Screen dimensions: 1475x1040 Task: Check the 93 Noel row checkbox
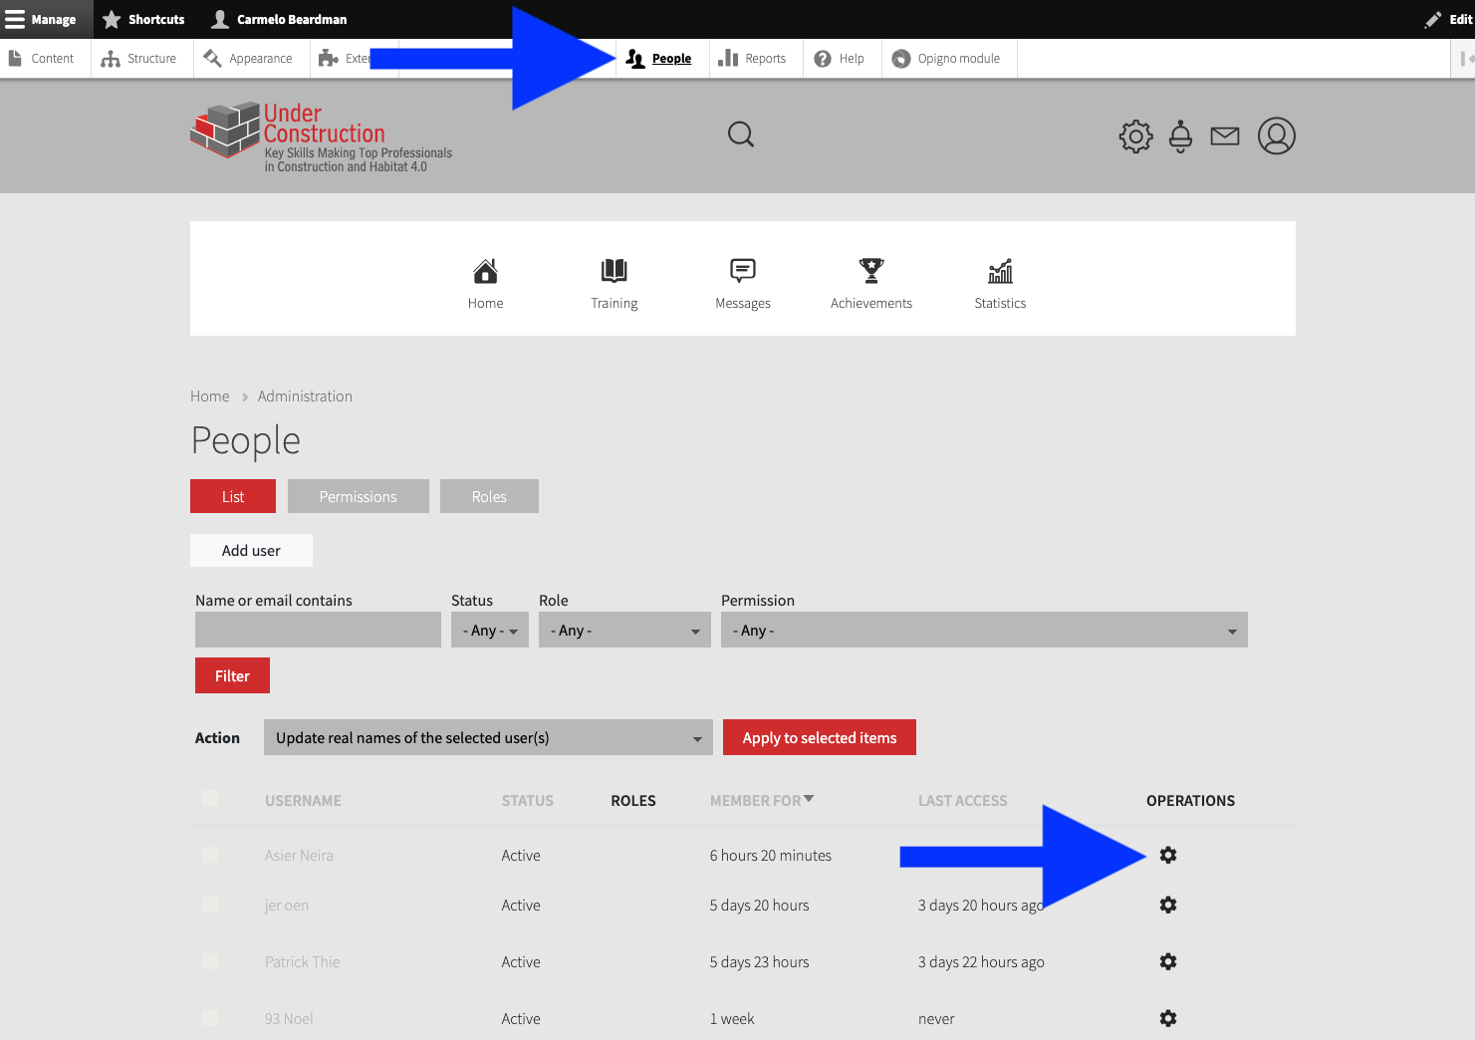pyautogui.click(x=210, y=1018)
